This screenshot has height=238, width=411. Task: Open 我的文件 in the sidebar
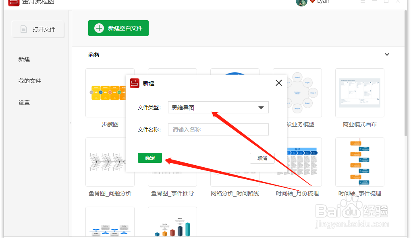pos(30,81)
